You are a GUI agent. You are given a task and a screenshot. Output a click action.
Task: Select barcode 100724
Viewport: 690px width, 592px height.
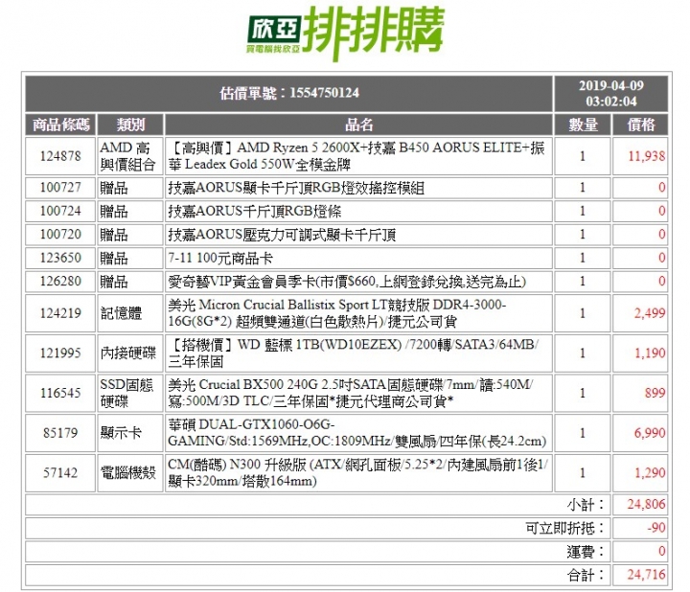click(60, 211)
